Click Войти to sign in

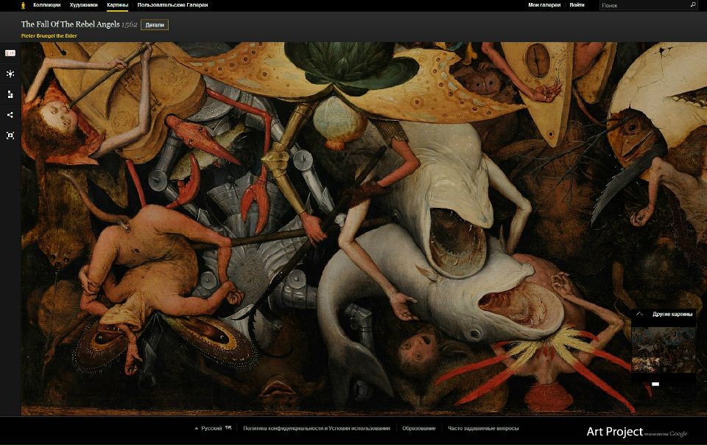[x=577, y=5]
